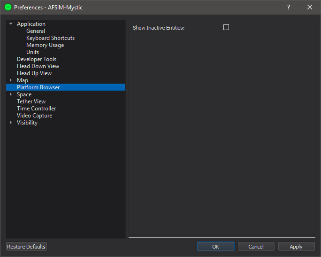Click the Show Inactive Entities label
Viewport: 321px width, 257px height.
tap(159, 28)
